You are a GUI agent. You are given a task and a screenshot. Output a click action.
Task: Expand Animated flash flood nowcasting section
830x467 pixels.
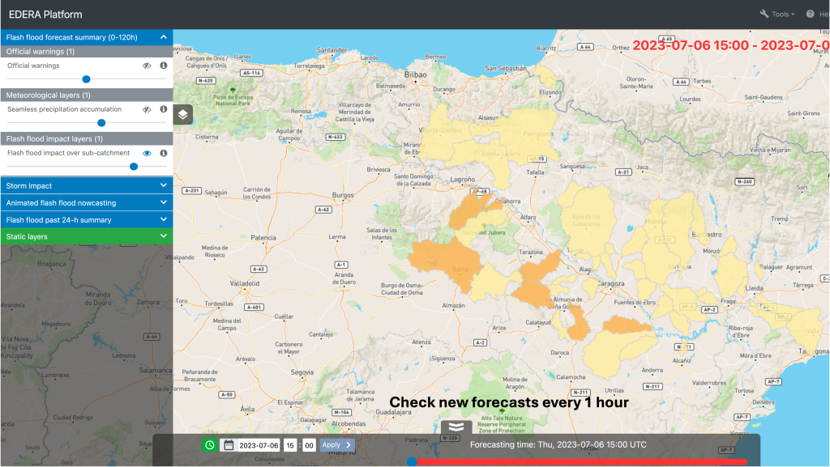pyautogui.click(x=86, y=202)
